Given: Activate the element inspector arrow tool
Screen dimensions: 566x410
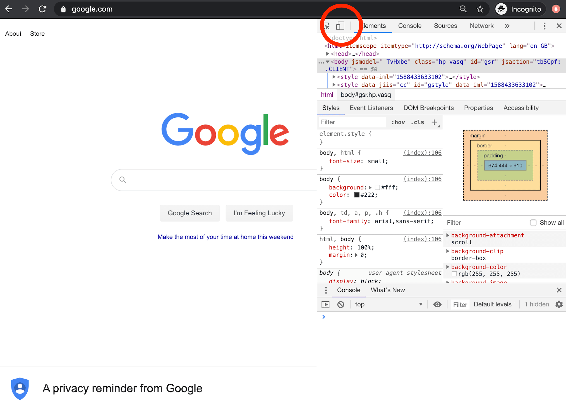Looking at the screenshot, I should [327, 26].
